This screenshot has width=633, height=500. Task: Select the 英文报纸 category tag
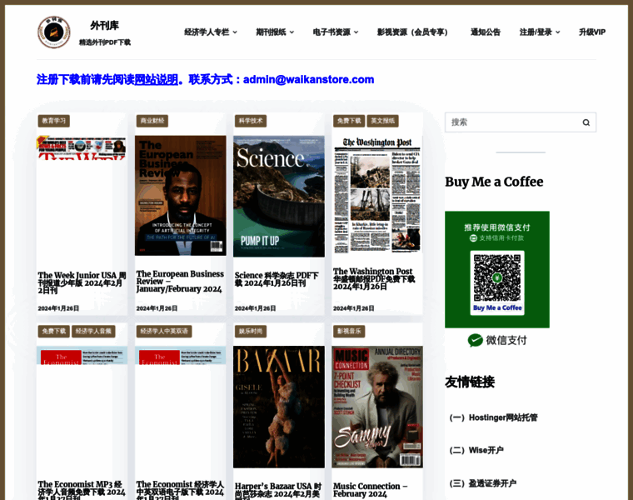382,121
